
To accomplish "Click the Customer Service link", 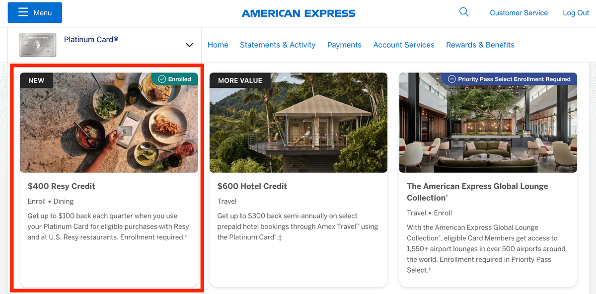I will pos(519,13).
